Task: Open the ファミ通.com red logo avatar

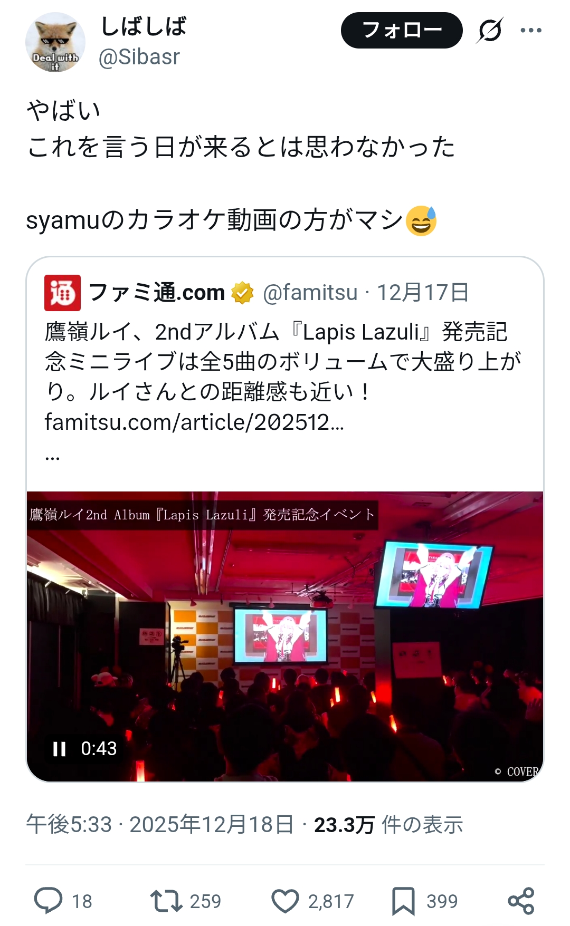Action: tap(62, 293)
